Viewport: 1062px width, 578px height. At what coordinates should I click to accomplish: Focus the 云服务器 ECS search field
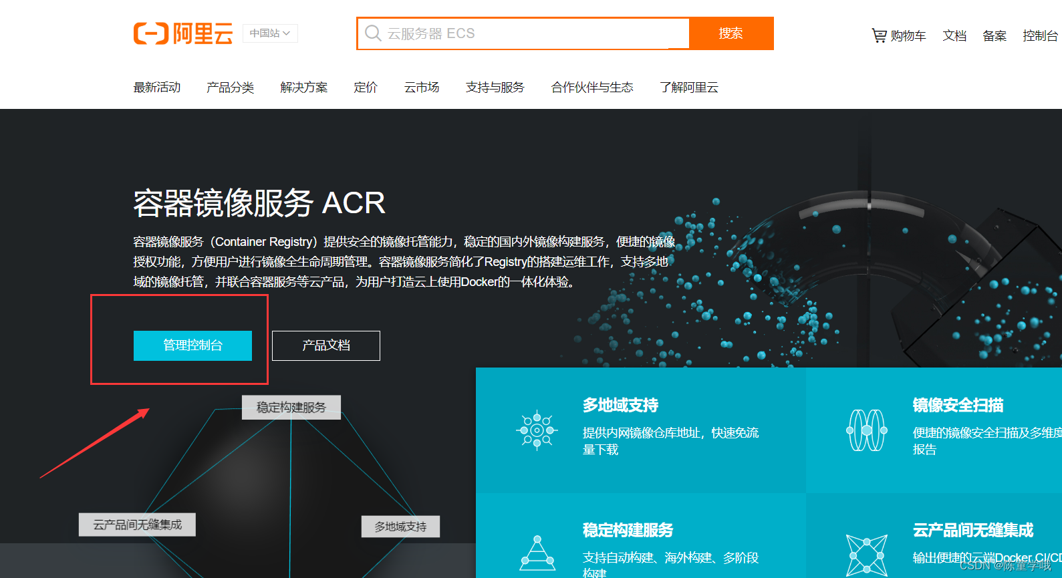[525, 33]
